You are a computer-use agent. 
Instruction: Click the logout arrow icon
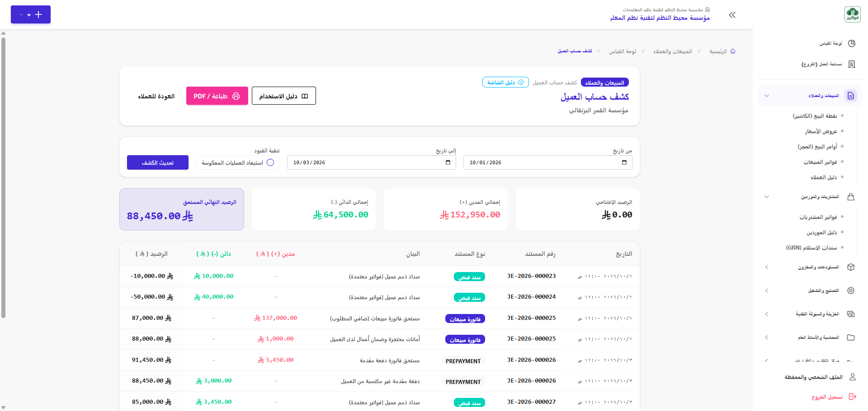tap(853, 397)
